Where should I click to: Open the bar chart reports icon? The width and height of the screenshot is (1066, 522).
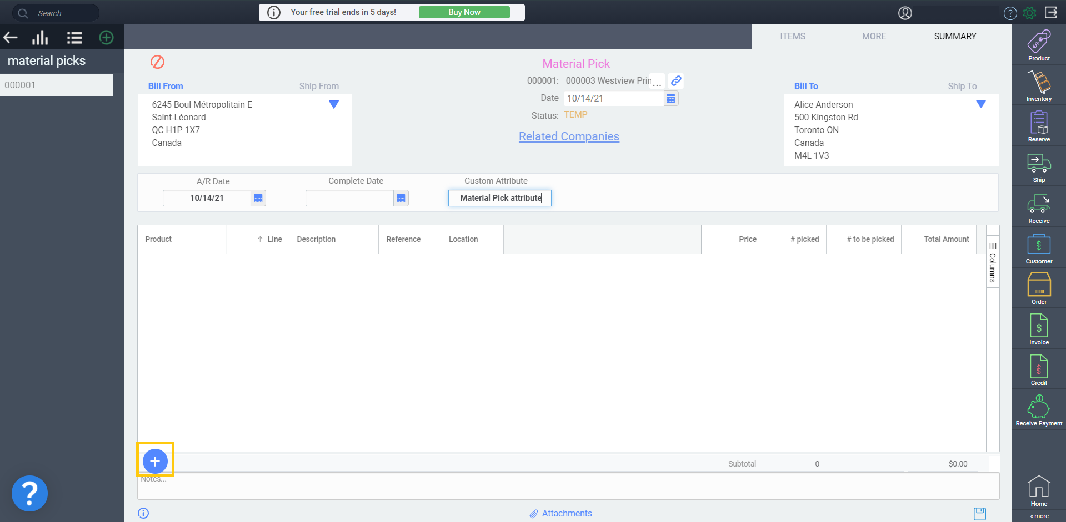40,38
